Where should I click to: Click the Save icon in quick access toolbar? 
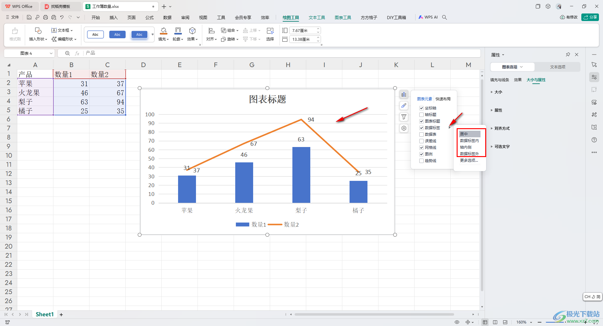click(29, 18)
